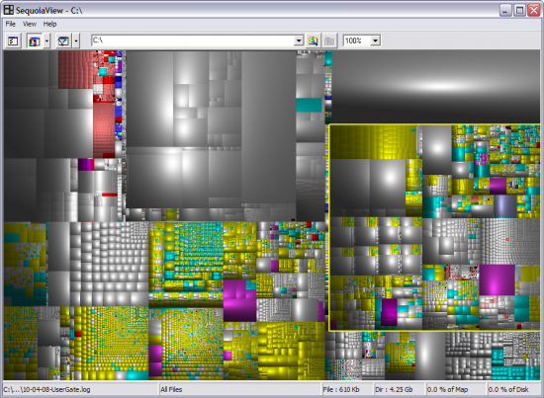This screenshot has width=544, height=398.
Task: Click the 0.0 % of Map status entry
Action: click(447, 389)
